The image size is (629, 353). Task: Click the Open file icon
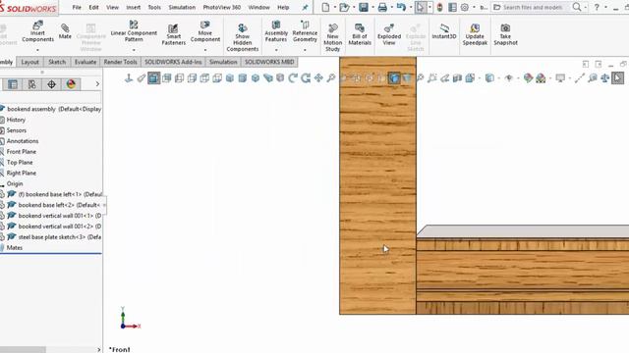(x=344, y=7)
